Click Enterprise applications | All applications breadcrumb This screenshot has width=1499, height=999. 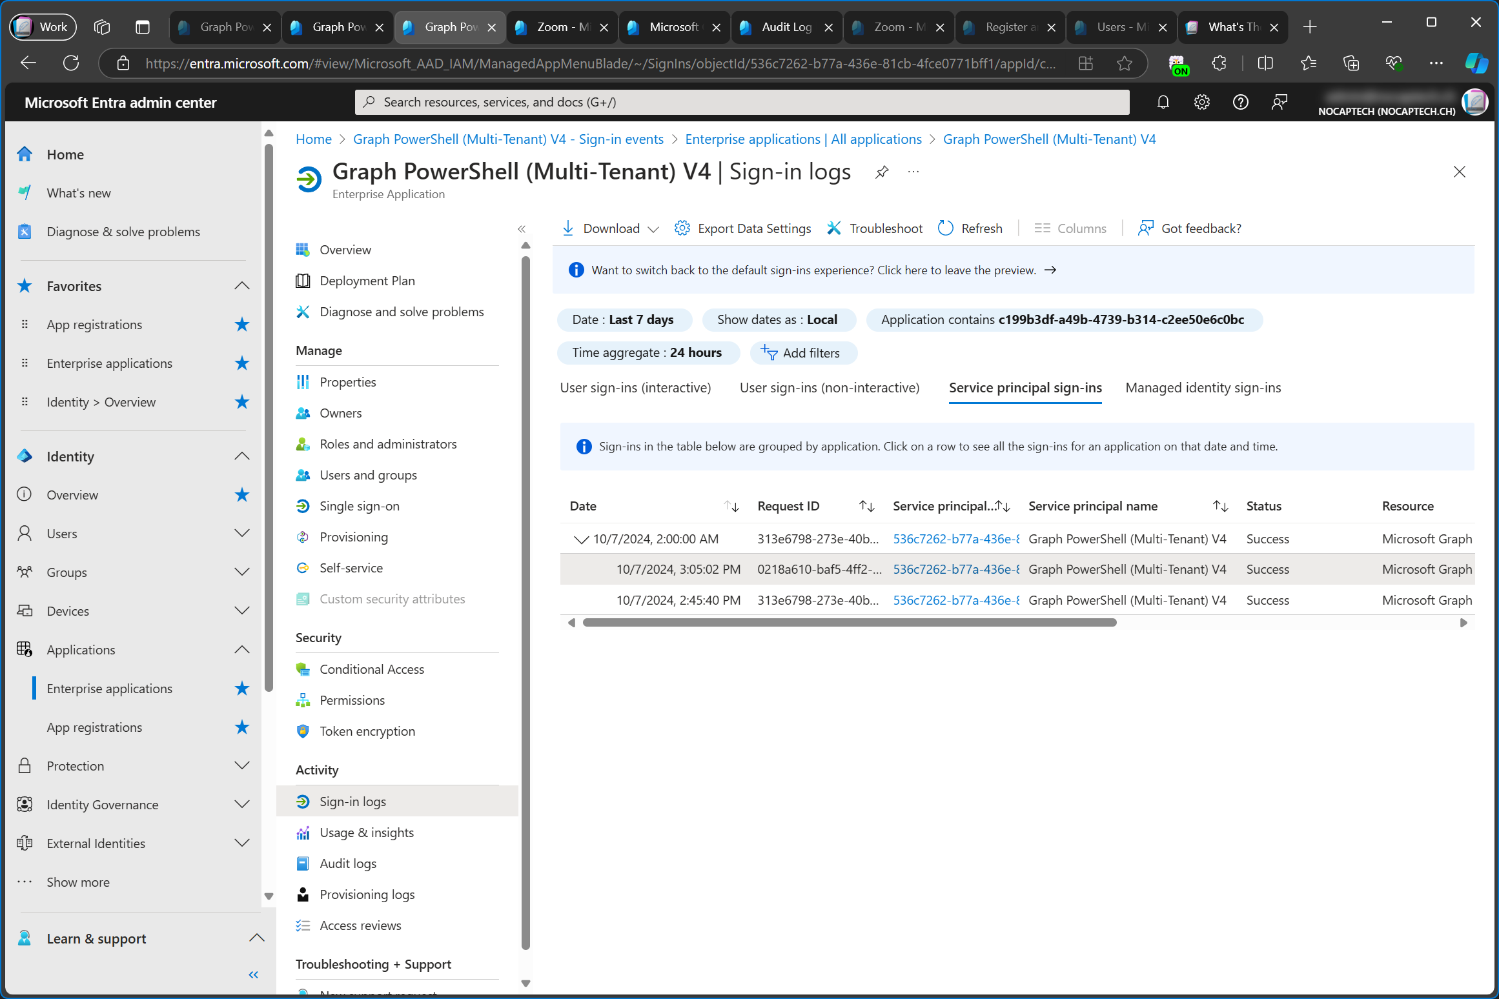[803, 139]
